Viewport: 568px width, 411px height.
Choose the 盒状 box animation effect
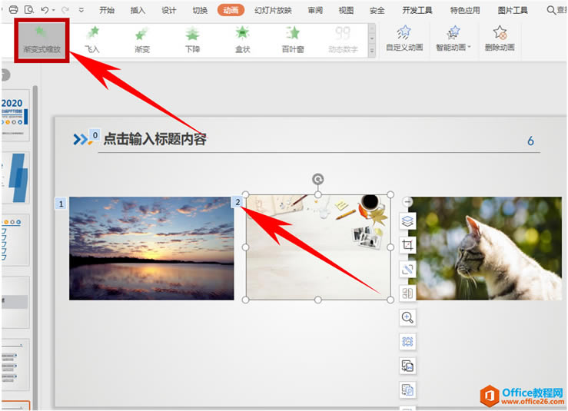(242, 40)
